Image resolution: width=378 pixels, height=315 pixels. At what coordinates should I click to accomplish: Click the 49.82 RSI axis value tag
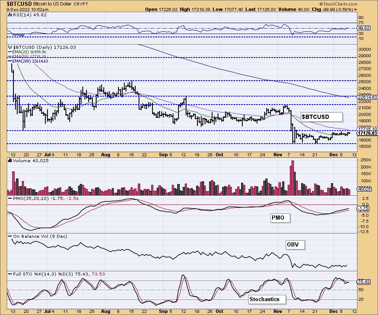tap(364, 28)
